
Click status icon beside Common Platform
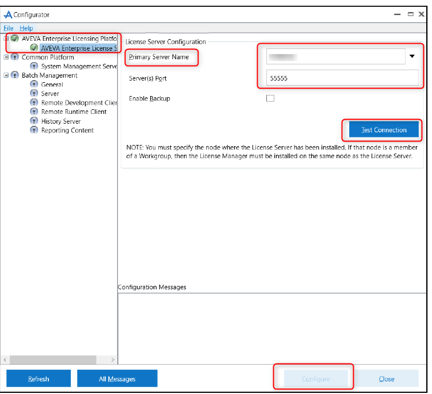click(x=14, y=57)
